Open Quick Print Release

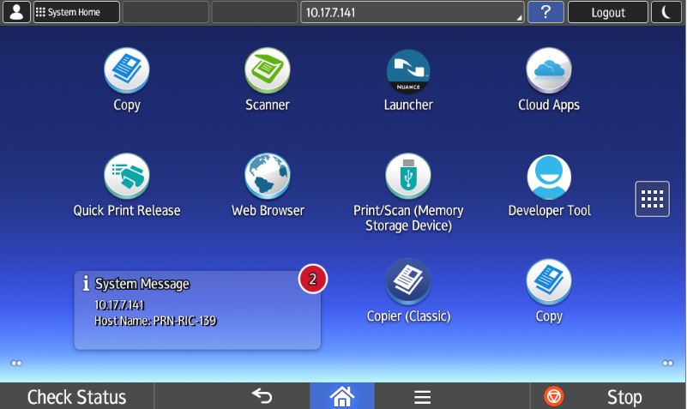126,177
